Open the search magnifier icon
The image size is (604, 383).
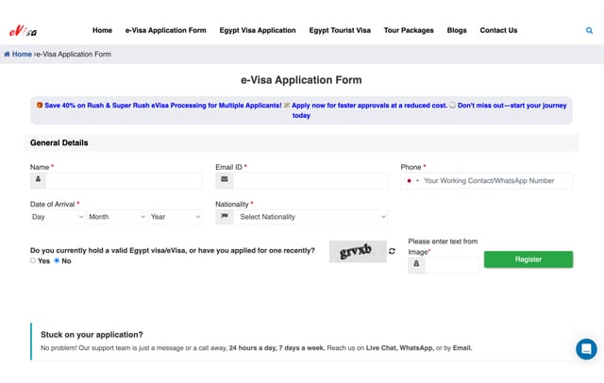tap(589, 30)
